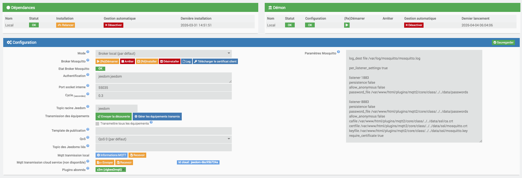Show help for Topic des Jeedoms liés

[x=88, y=145]
